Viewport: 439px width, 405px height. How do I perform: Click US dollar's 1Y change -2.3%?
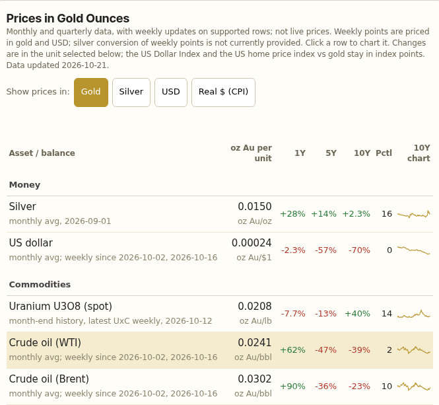[x=293, y=250]
